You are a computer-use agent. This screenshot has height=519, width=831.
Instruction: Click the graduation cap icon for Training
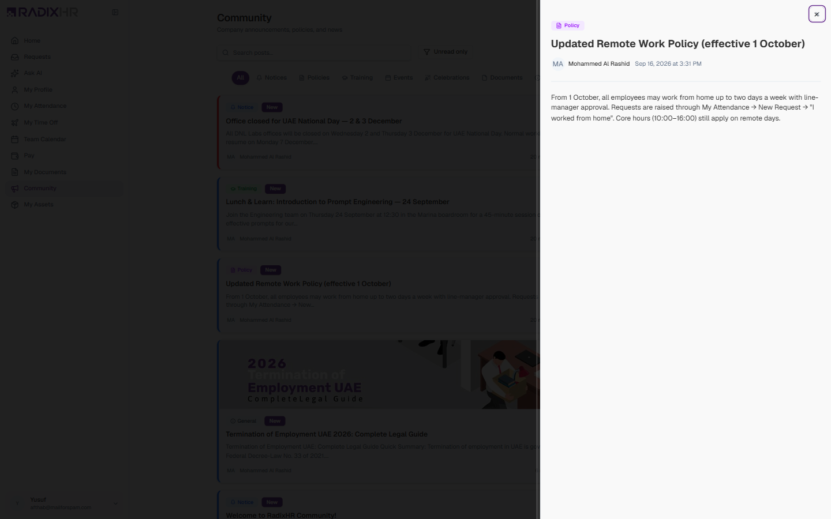click(345, 78)
